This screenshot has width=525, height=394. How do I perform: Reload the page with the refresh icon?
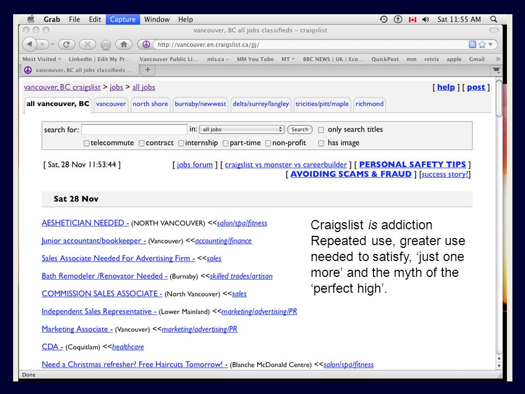[x=66, y=44]
